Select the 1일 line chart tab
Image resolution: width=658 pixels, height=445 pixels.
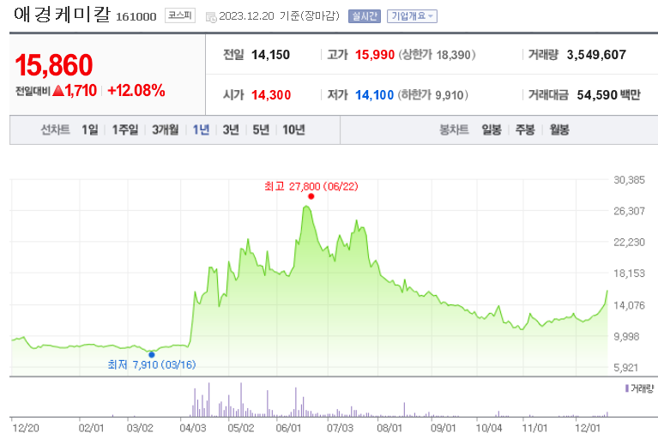[x=89, y=129]
